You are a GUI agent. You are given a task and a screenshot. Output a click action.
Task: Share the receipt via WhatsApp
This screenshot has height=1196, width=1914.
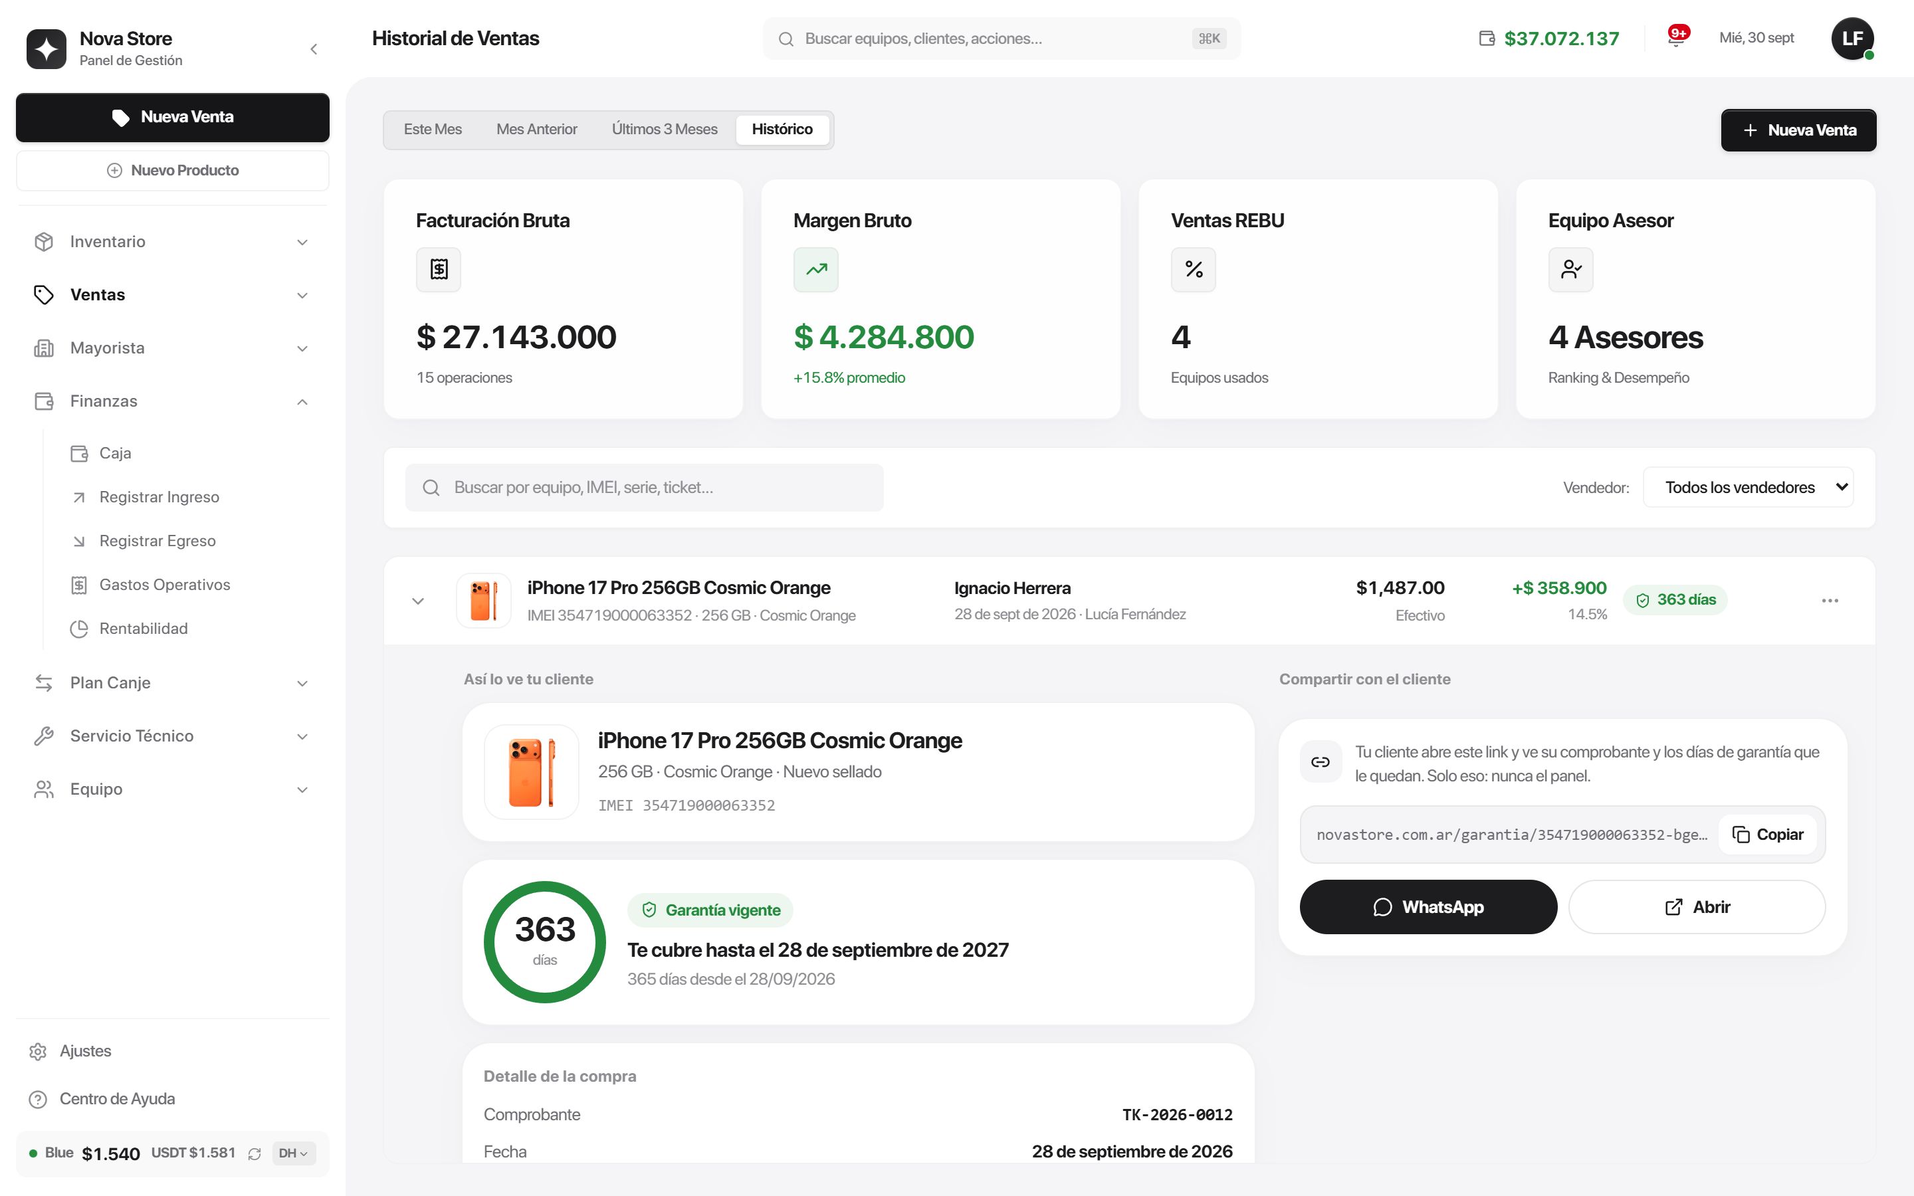1428,907
